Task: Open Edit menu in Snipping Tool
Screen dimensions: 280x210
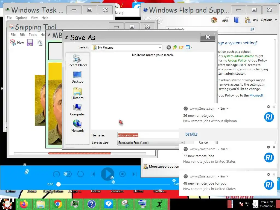Action: click(22, 35)
